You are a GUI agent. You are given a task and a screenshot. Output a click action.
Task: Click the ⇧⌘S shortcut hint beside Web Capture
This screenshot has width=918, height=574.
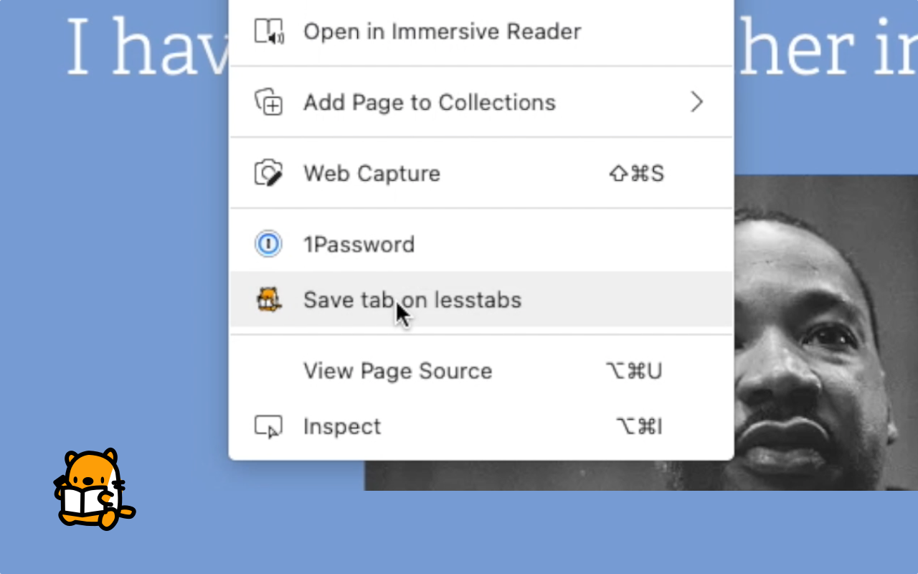(x=636, y=174)
